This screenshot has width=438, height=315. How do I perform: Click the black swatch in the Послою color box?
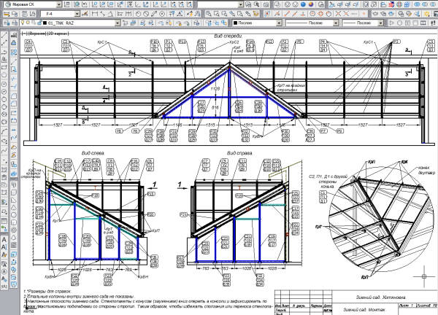235,23
